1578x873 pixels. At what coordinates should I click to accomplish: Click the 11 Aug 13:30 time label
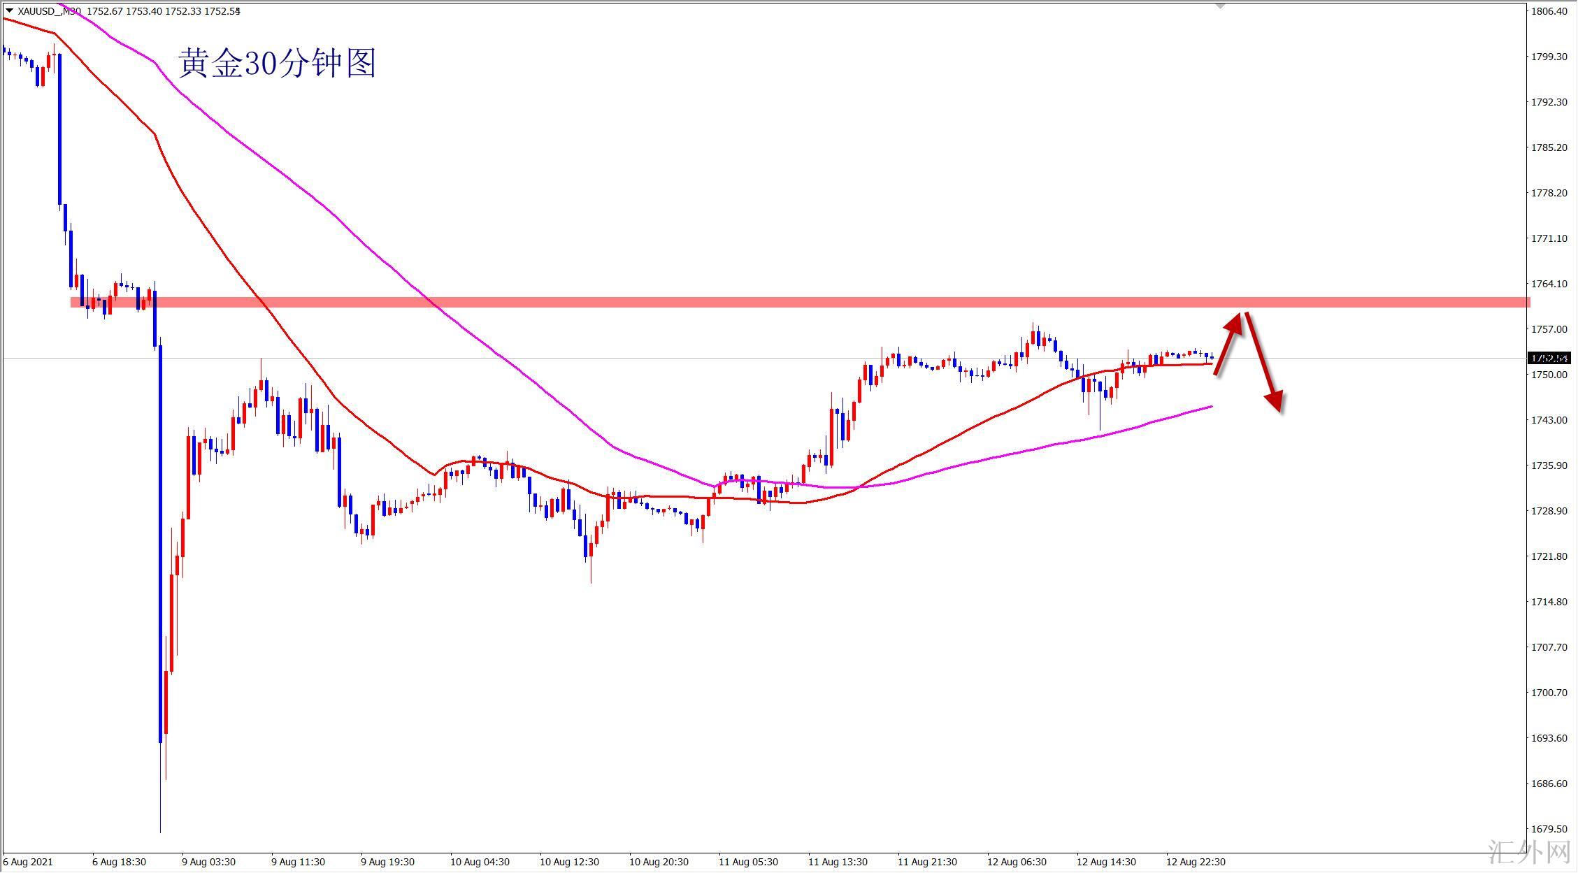tap(838, 862)
